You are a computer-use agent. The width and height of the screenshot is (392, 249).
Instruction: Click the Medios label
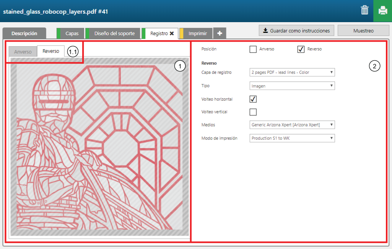[208, 124]
